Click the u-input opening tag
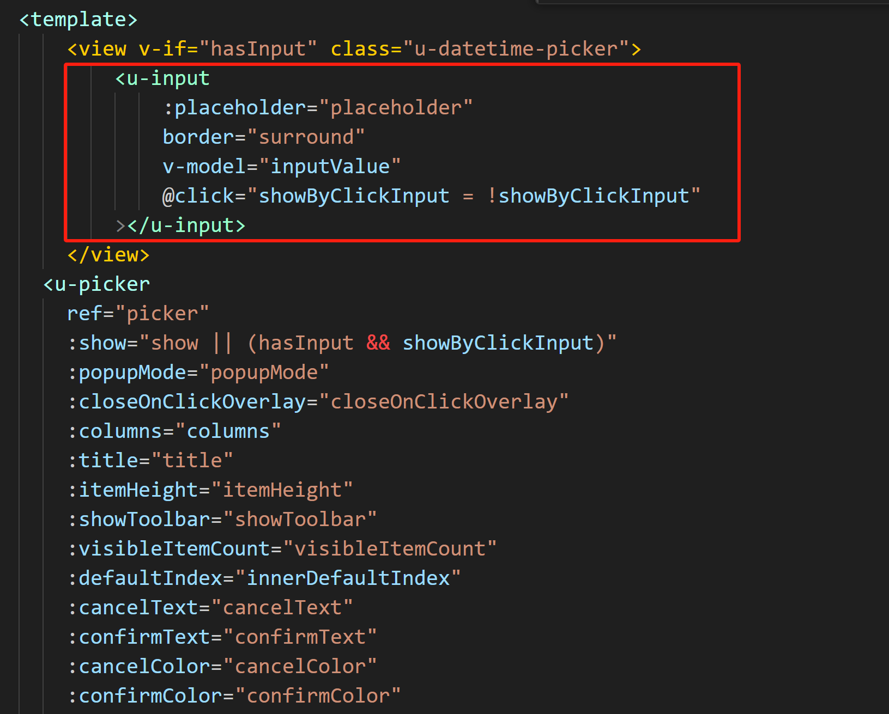 162,77
